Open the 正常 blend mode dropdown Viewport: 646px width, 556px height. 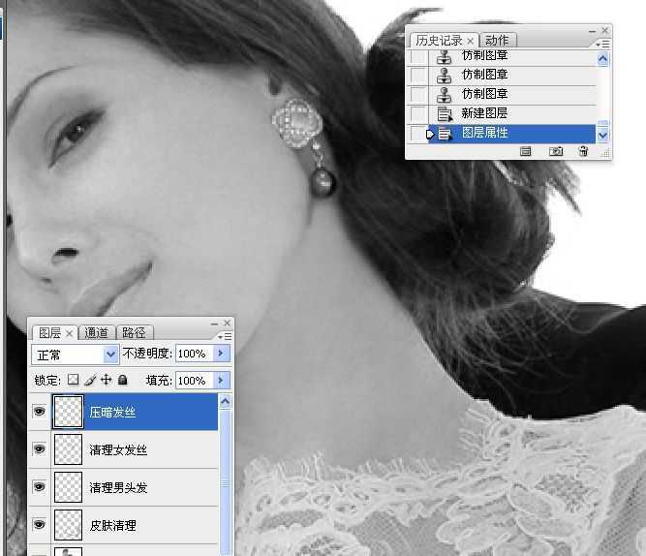(75, 355)
